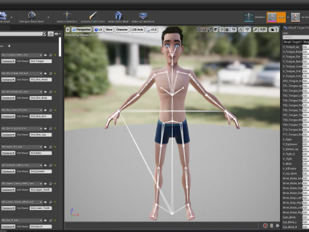
Task: Toggle scale snapping icon in viewport
Action: [x=256, y=30]
